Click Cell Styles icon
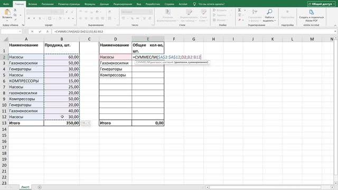 click(x=203, y=12)
